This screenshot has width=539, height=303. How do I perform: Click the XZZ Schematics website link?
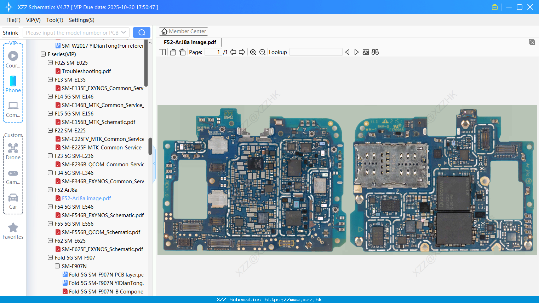pos(293,299)
